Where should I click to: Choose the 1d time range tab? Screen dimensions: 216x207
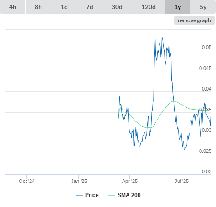pos(64,7)
